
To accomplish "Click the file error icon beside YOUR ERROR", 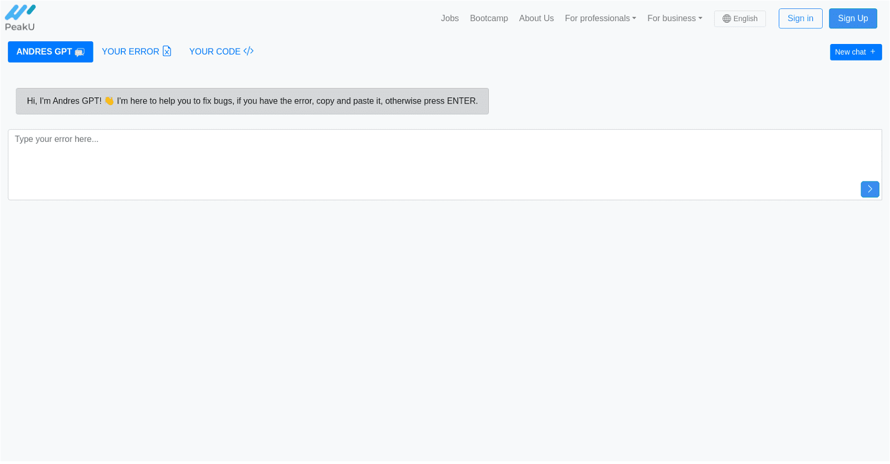I will [x=167, y=51].
